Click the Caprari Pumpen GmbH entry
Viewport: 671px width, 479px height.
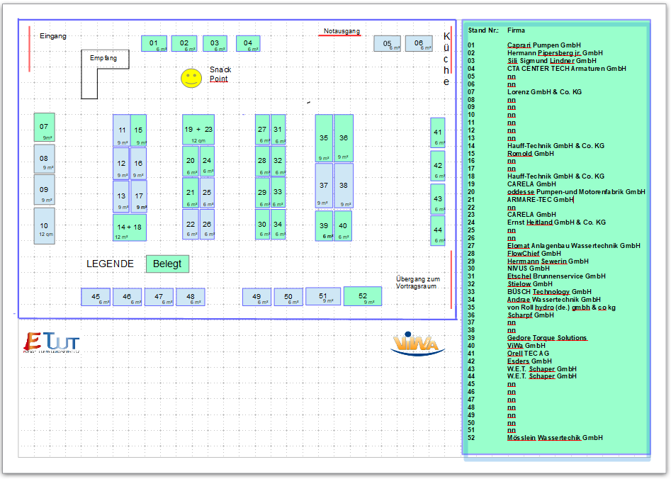click(x=544, y=45)
